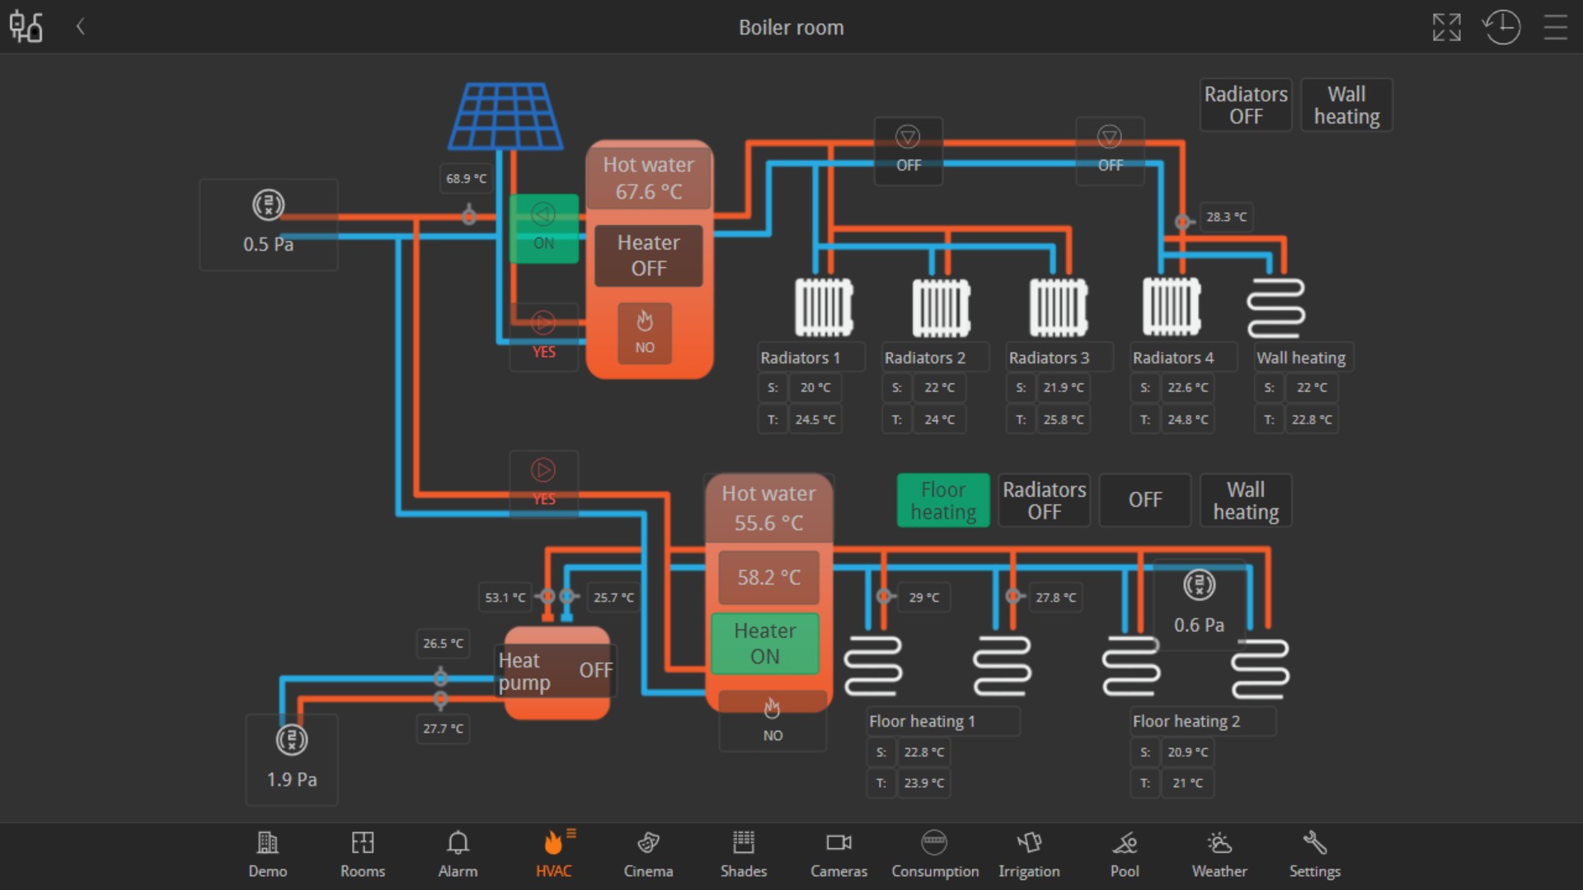Click top Radiators OFF button
Image resolution: width=1583 pixels, height=890 pixels.
(1246, 105)
